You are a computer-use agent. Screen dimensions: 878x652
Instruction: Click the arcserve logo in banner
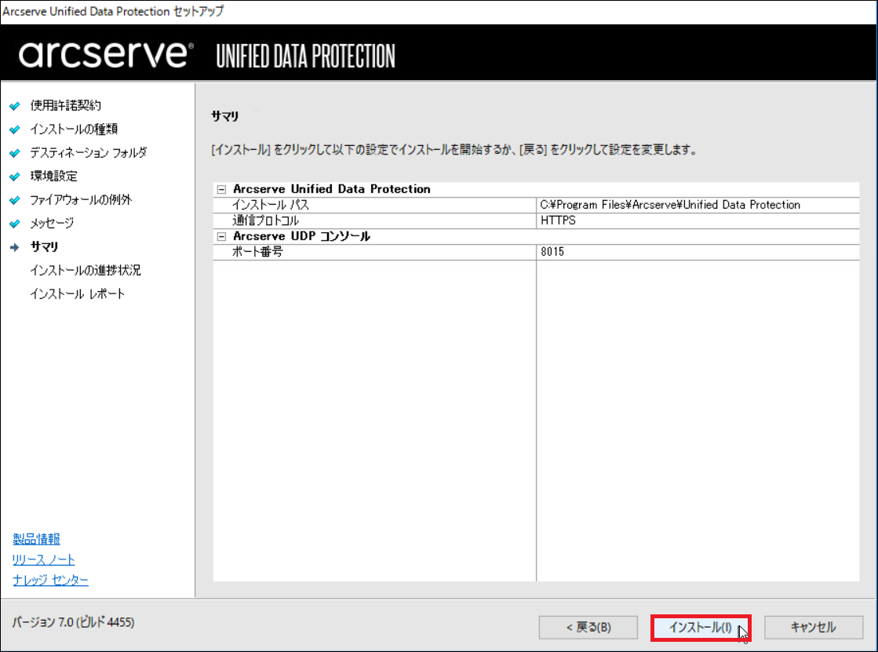point(106,54)
